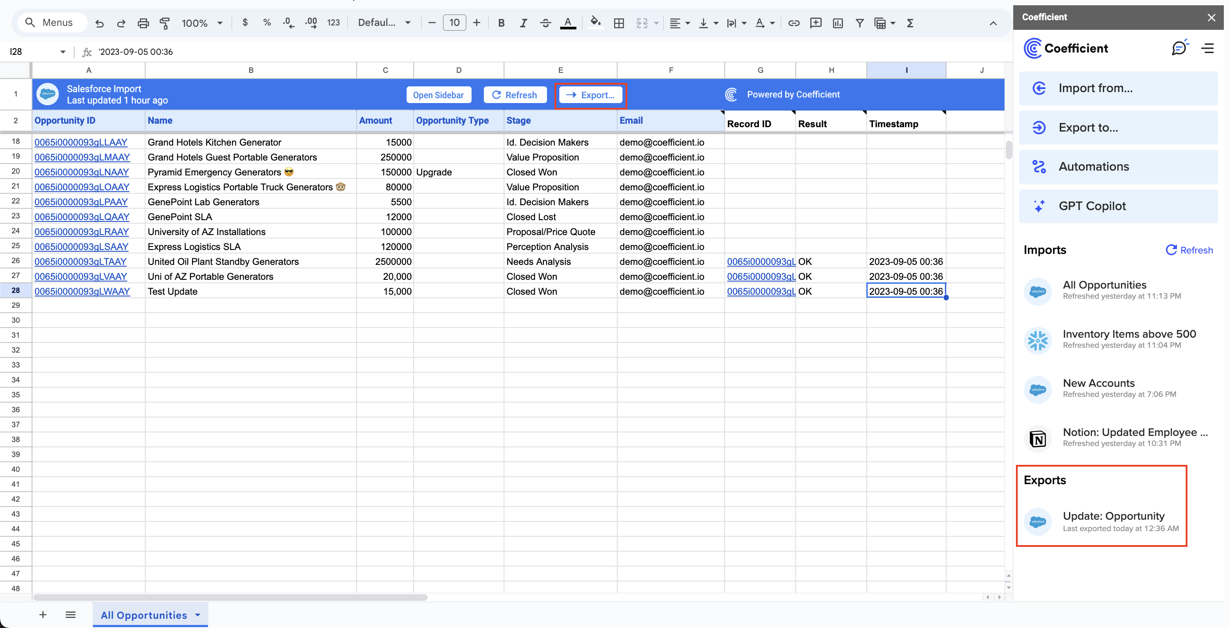Screen dimensions: 1230x628
Task: Click the Insert chart icon
Action: (x=837, y=23)
